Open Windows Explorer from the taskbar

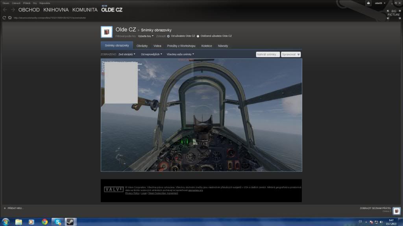click(18, 222)
